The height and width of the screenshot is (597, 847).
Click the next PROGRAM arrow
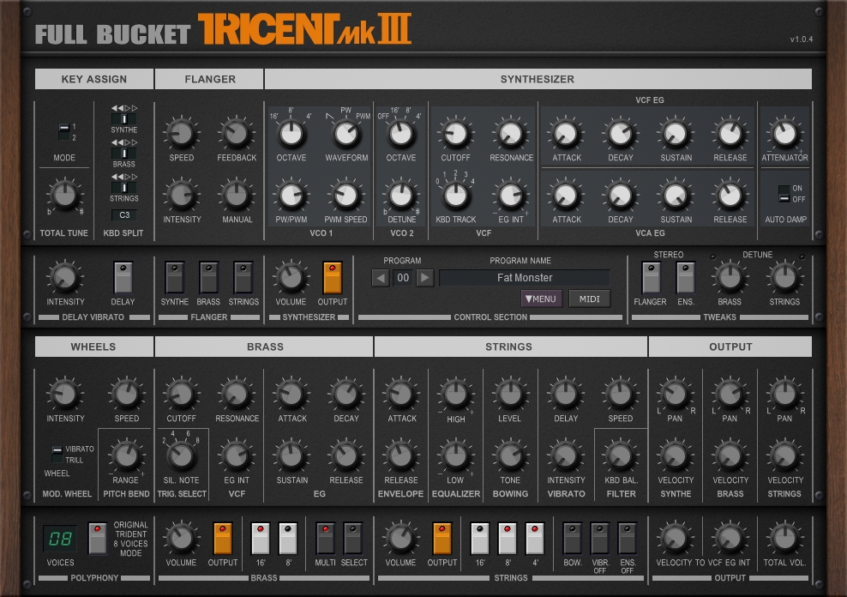[x=427, y=278]
